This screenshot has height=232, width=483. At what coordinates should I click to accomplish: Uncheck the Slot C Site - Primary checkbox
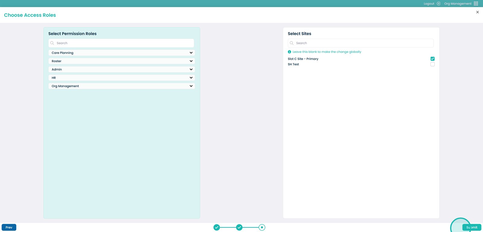coord(432,59)
